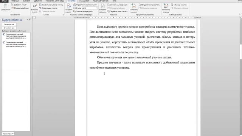This screenshot has height=136, width=242.
Task: Click Вставить ссылку (Insert Citation)
Action: pos(69,8)
